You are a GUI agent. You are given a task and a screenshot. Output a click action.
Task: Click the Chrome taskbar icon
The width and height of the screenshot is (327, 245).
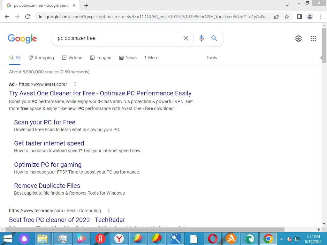[268, 239]
